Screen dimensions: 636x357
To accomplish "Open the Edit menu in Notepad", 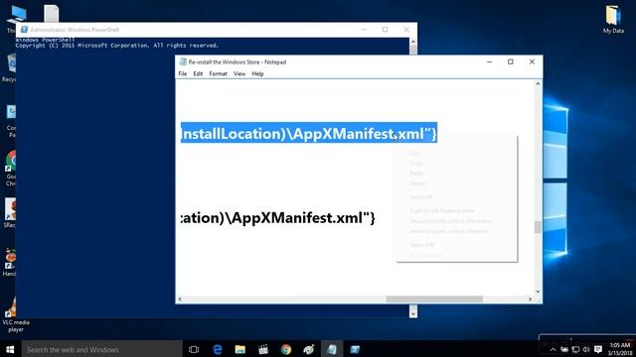I will (x=198, y=73).
